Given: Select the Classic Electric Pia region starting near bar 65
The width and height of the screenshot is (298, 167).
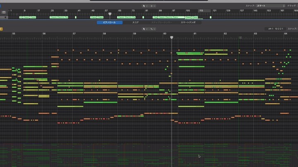Looking at the screenshot, I should coord(126,17).
